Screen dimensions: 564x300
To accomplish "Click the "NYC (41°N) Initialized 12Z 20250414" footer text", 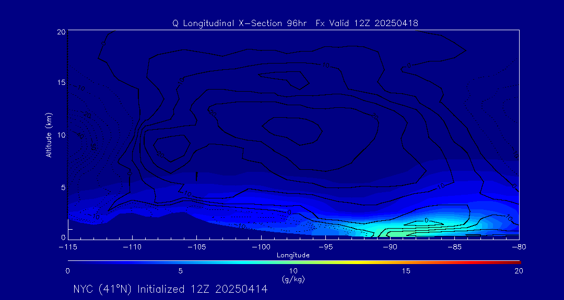I will [170, 290].
